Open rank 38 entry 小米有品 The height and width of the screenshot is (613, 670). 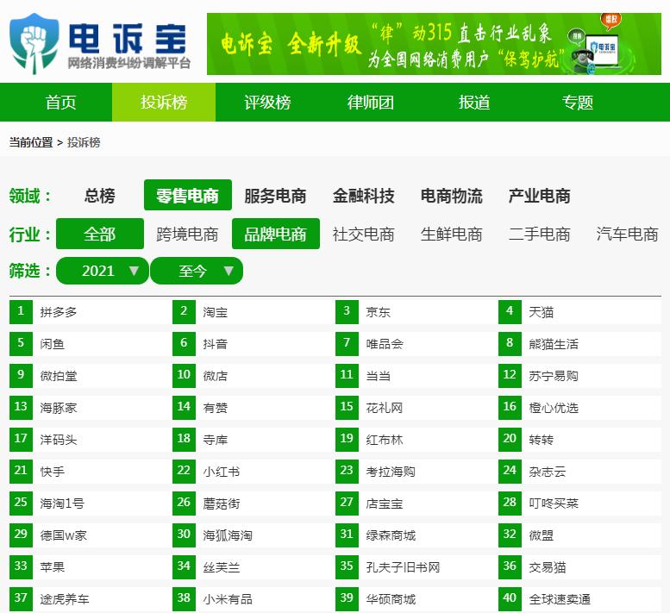tap(228, 599)
